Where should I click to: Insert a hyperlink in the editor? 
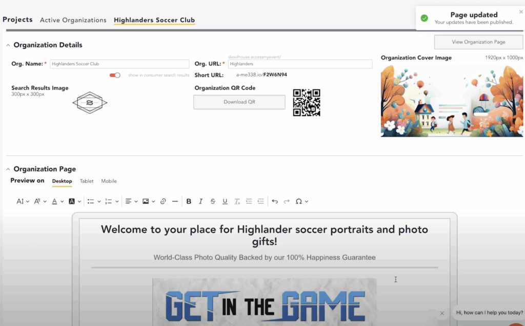pos(164,201)
